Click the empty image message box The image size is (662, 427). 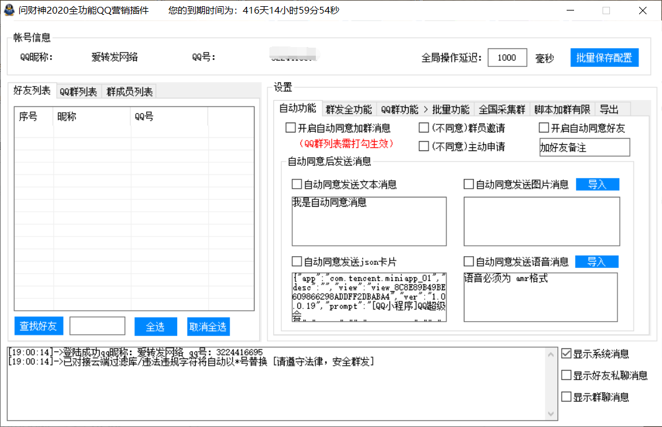point(542,222)
